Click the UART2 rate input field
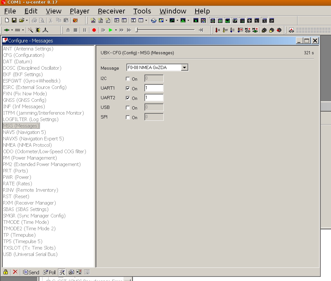Screen dimensions: 331x281 click(154, 98)
